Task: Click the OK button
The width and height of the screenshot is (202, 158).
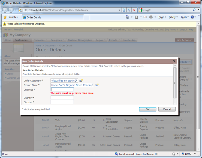Action: (148, 109)
